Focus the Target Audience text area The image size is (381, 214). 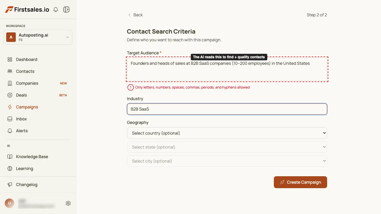(227, 69)
